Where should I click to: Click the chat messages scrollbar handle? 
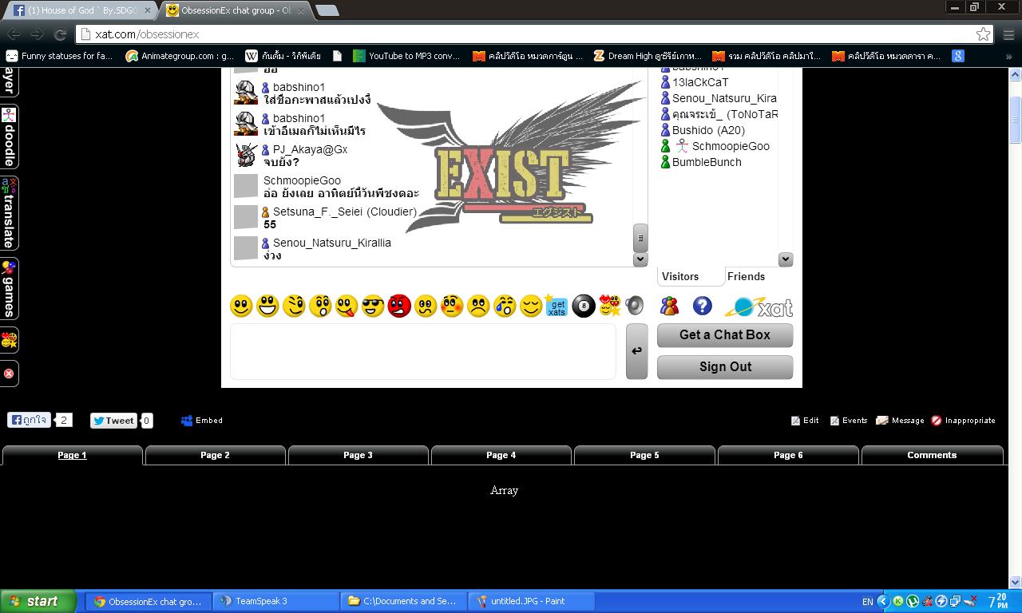point(640,238)
